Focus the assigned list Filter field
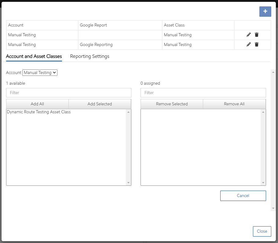278x243 pixels. (203, 93)
